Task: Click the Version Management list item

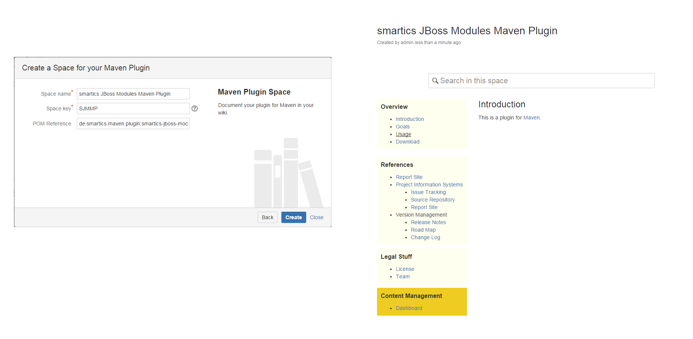Action: 421,215
